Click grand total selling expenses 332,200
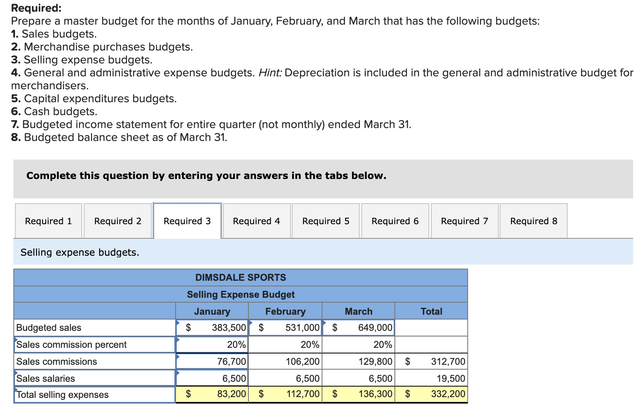This screenshot has width=636, height=408. (x=431, y=394)
